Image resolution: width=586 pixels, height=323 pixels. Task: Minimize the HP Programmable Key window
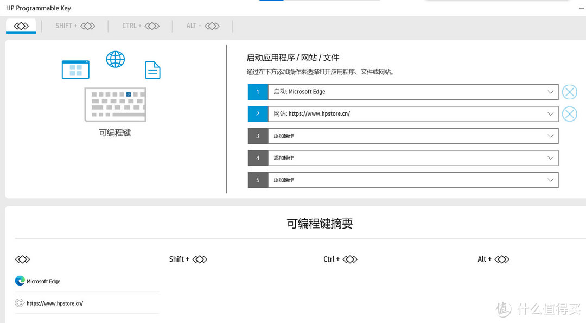[582, 8]
